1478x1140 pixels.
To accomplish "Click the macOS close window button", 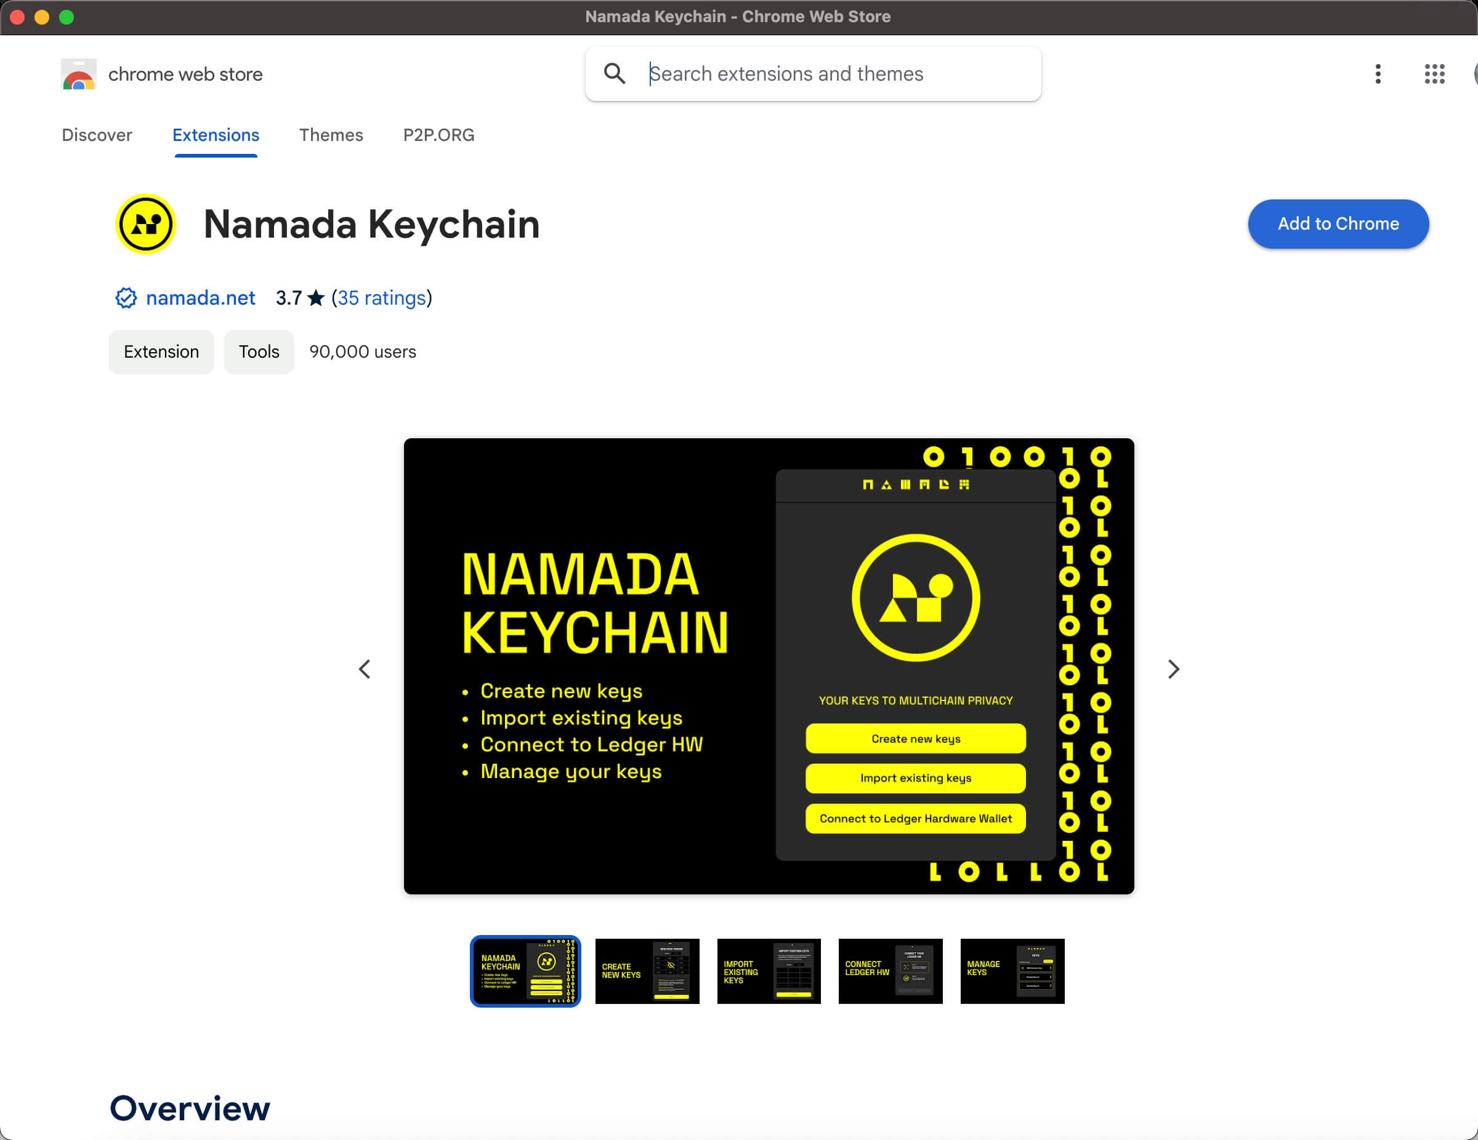I will click(x=18, y=17).
